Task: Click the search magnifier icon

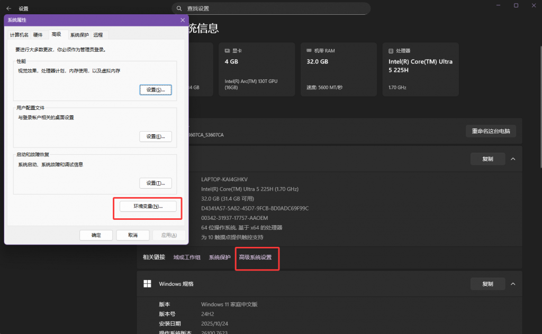Action: [179, 8]
